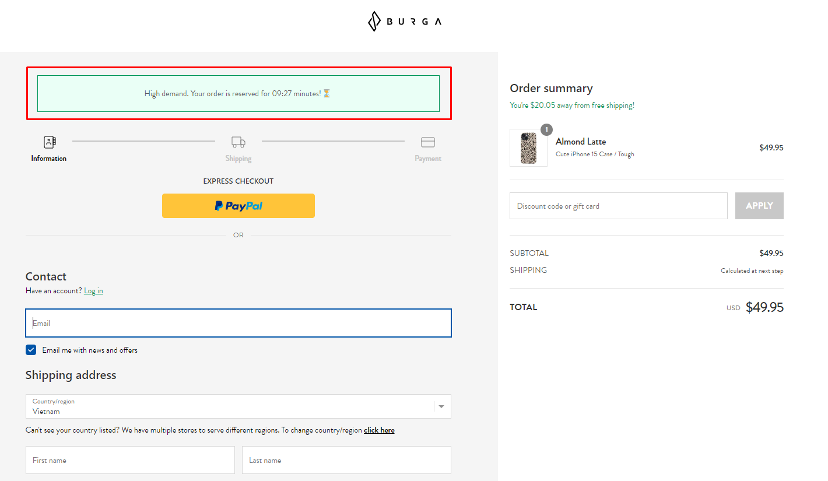Click the 'Calculated at next step' shipping value
This screenshot has width=828, height=481.
point(752,271)
